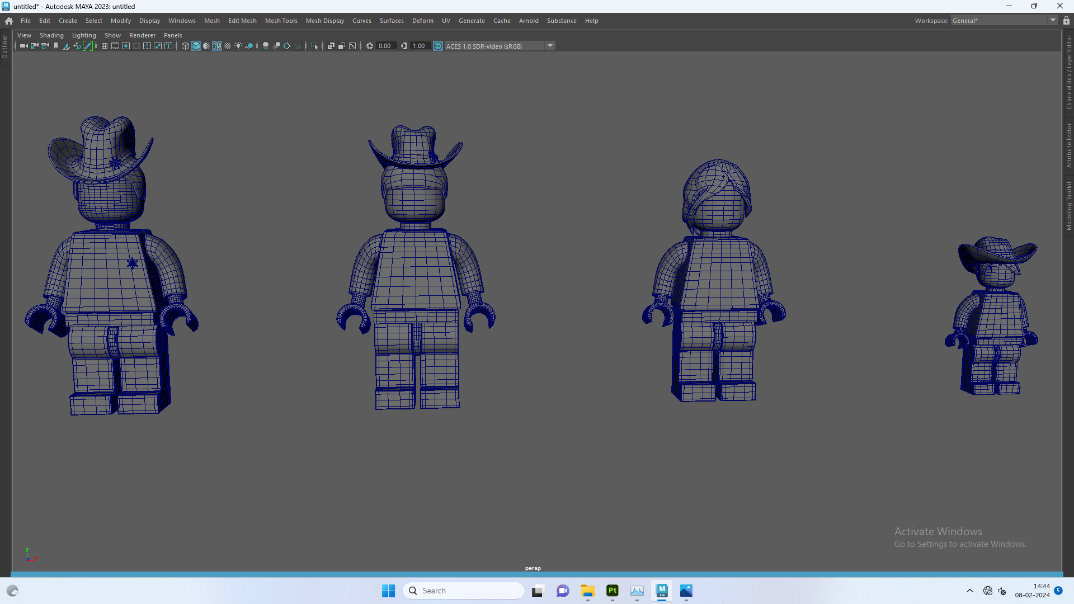Toggle Screen Space Ambient Occlusion icon

(x=266, y=46)
